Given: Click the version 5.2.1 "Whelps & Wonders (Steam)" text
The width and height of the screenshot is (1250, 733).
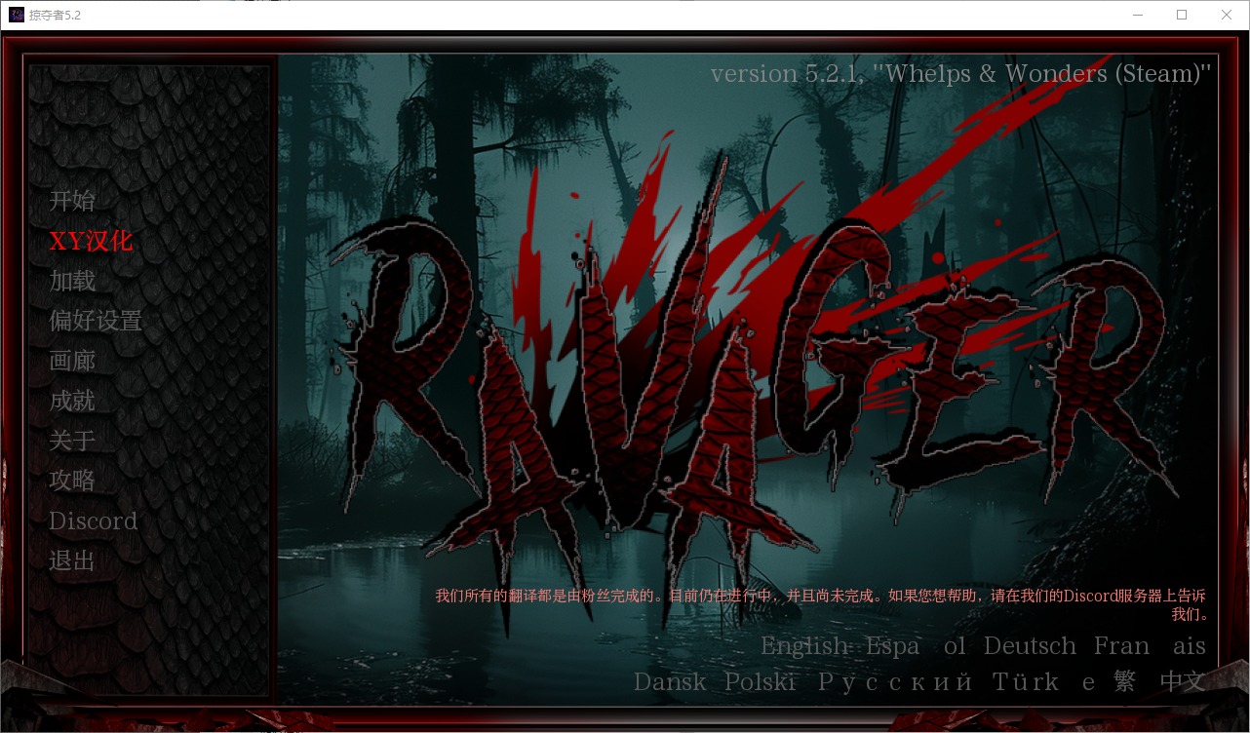Looking at the screenshot, I should pyautogui.click(x=960, y=73).
